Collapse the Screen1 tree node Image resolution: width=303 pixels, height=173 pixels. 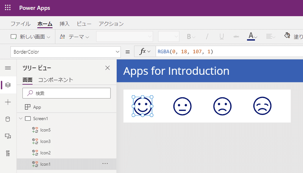pos(21,118)
